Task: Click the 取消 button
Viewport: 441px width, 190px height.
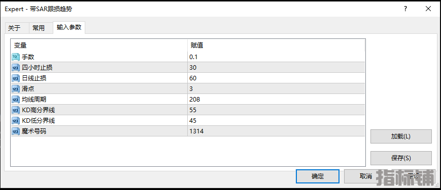Action: pos(365,176)
